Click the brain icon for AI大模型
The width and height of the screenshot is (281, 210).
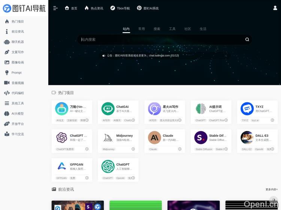(x=7, y=114)
